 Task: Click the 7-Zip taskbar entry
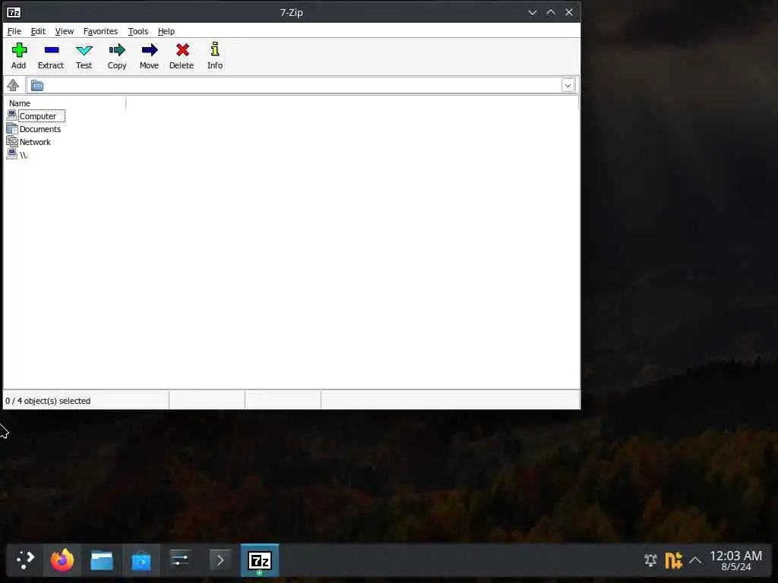click(x=260, y=560)
